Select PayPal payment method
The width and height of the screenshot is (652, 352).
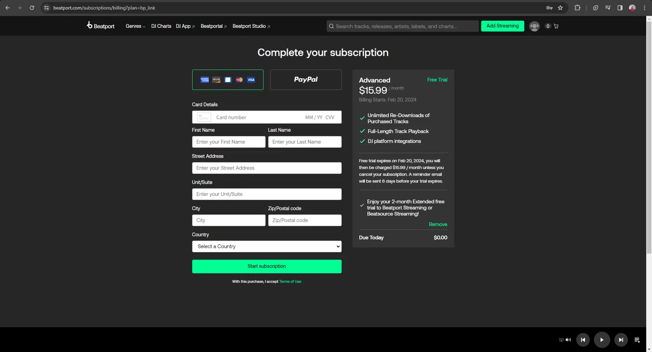[306, 80]
